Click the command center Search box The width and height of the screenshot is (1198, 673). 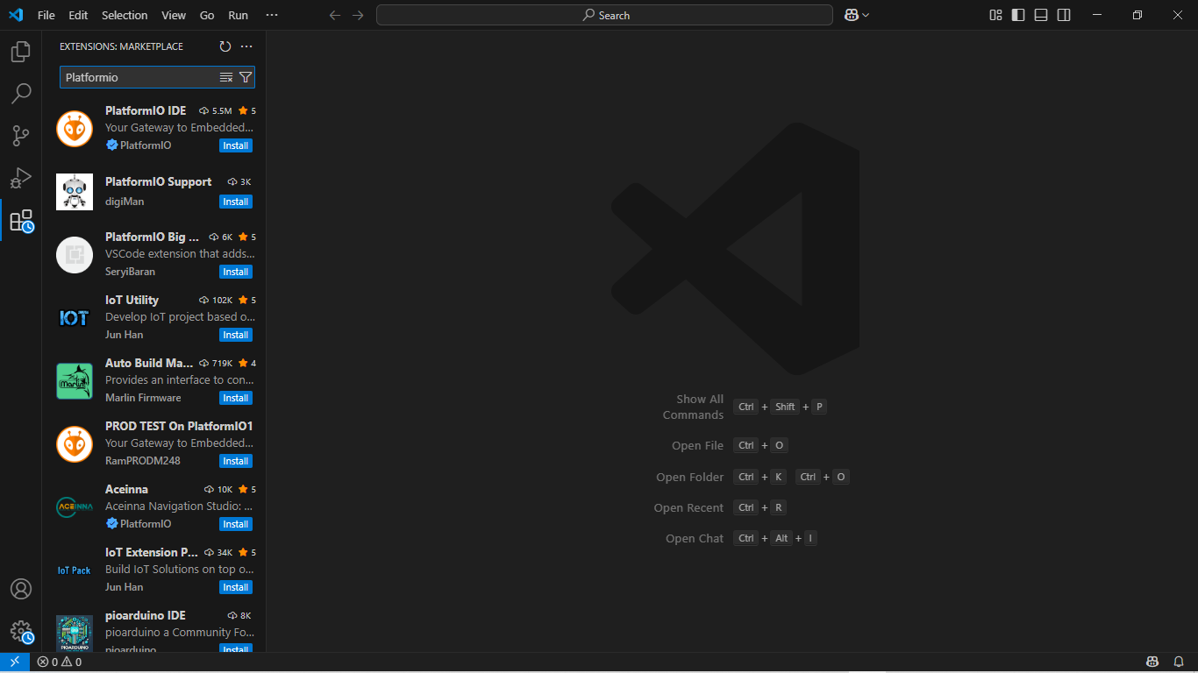[604, 15]
